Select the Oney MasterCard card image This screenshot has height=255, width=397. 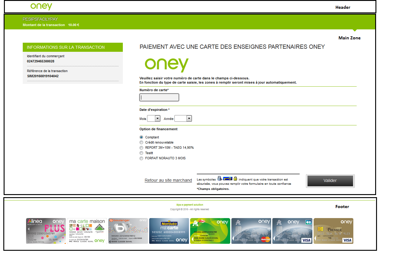pos(251,231)
